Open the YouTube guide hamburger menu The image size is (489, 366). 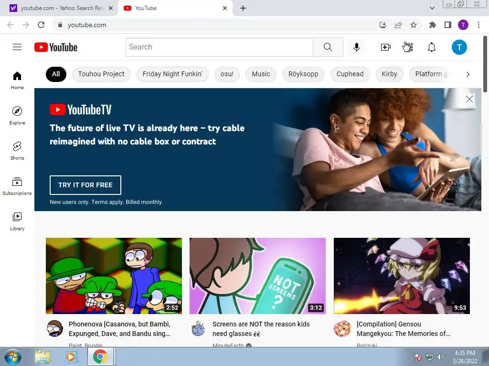click(x=17, y=47)
